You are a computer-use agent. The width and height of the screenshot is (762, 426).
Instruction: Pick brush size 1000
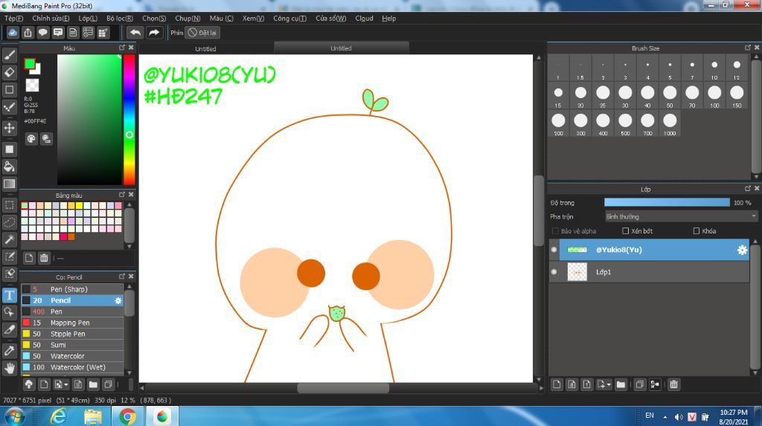pyautogui.click(x=670, y=123)
